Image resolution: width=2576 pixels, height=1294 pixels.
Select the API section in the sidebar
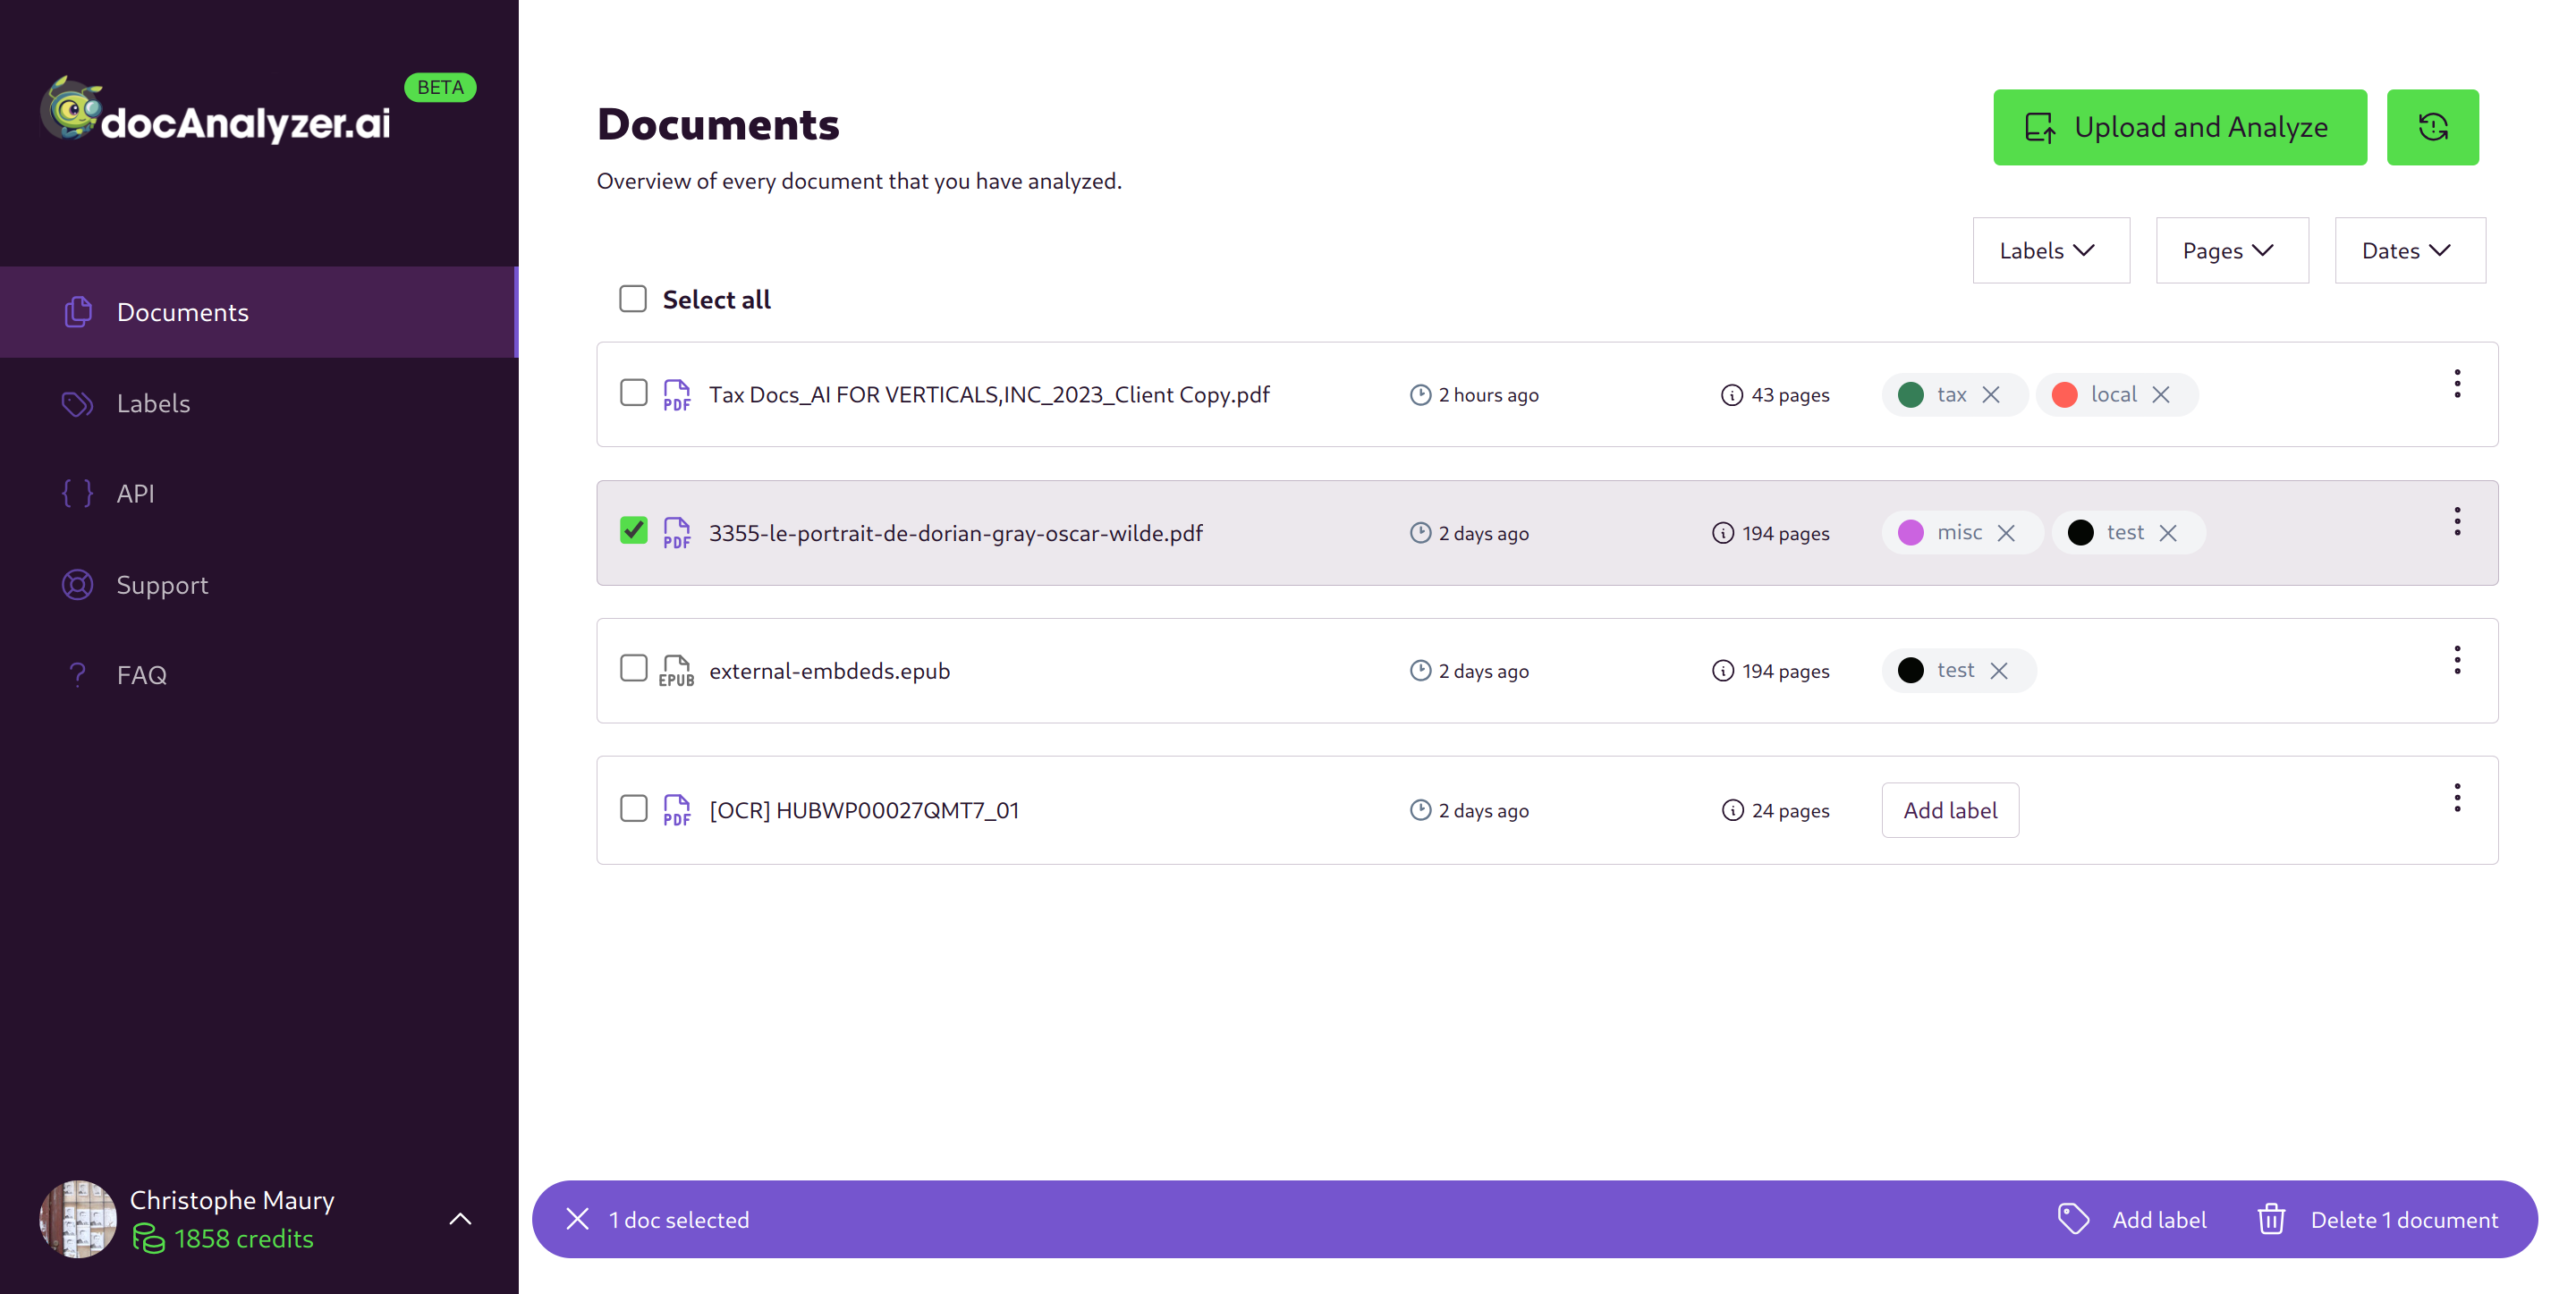click(x=136, y=493)
